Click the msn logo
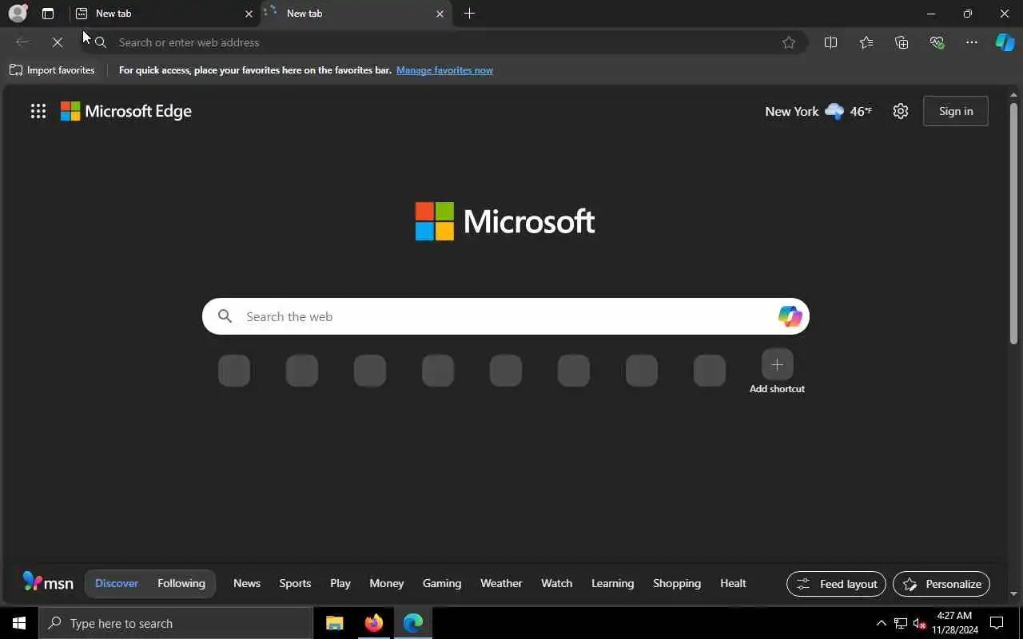 pos(48,582)
